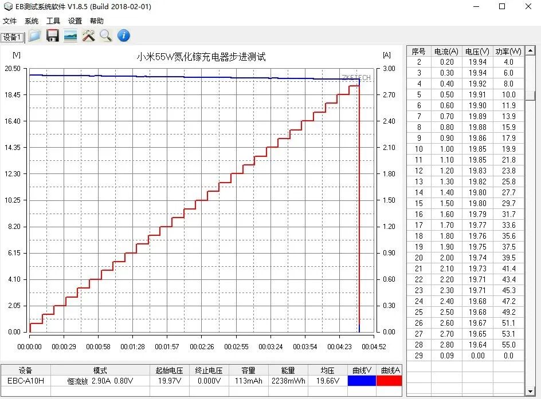
Task: Click the 容量 column header
Action: [248, 370]
